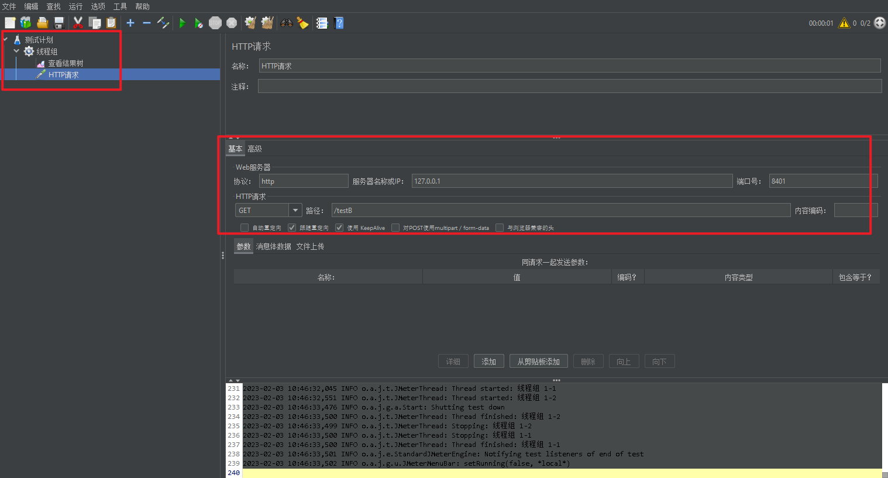Click the Paste clipboard icon
The width and height of the screenshot is (888, 478).
tap(111, 23)
